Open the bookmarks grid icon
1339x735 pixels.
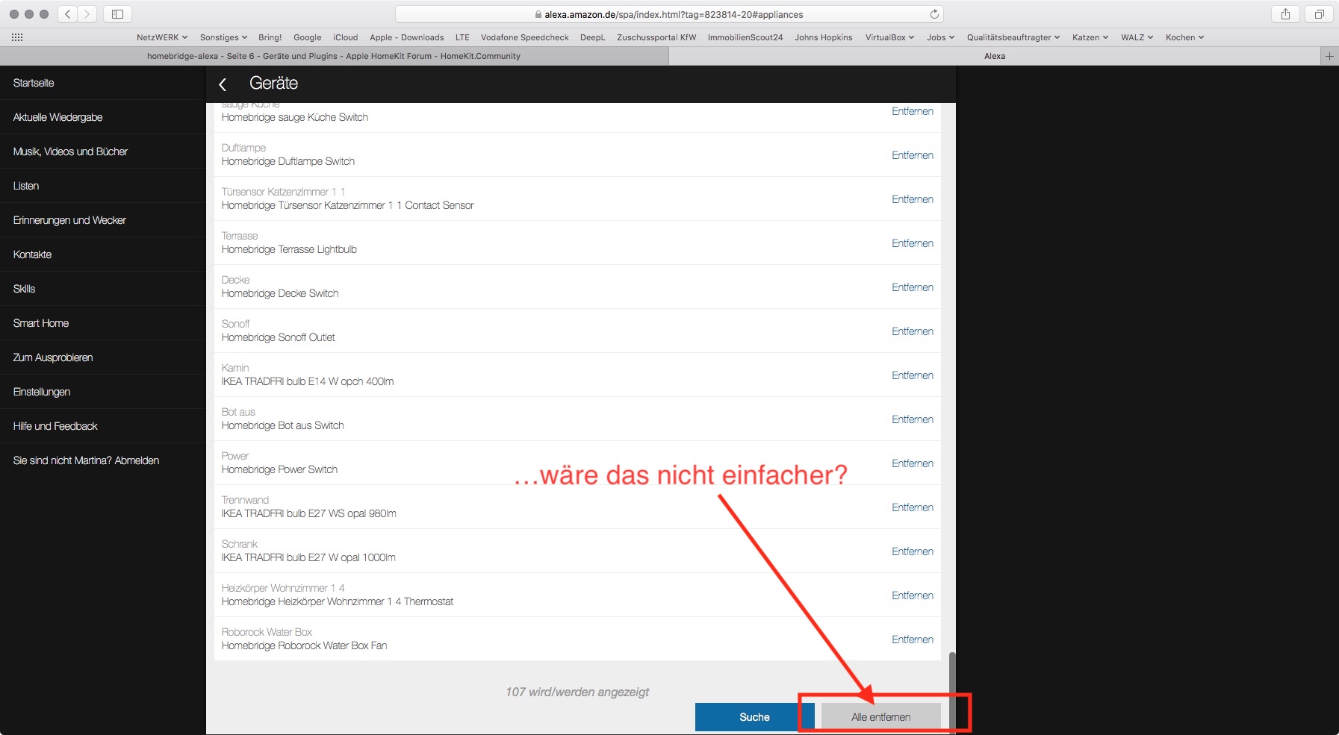[17, 37]
